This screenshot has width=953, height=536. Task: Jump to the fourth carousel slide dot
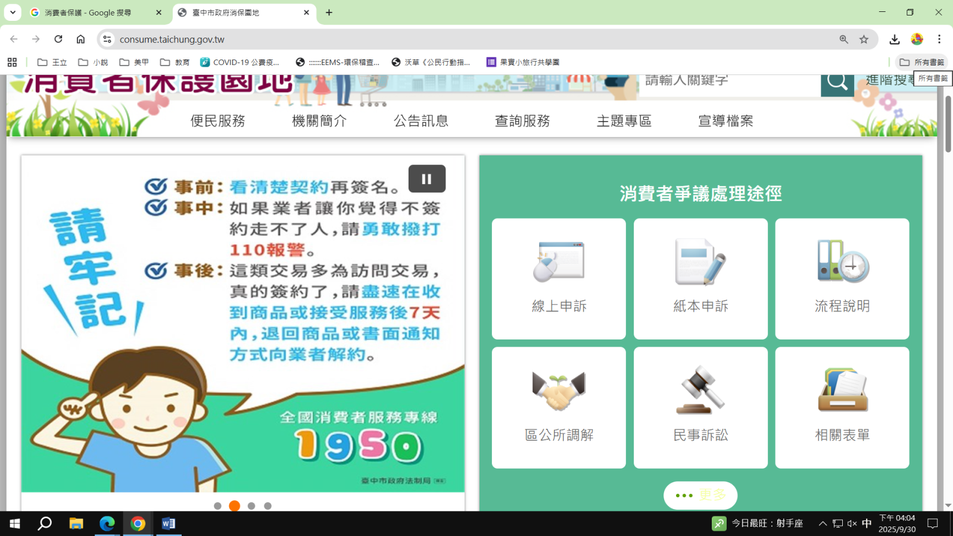pos(268,506)
